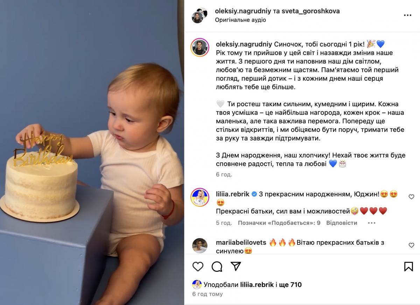Viewport: 420px width, 305px height.
Task: Open sveta_goroshkova profile link in header
Action: point(311,11)
